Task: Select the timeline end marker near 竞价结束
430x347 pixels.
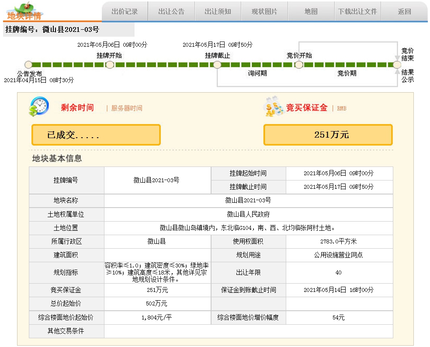Action: (x=397, y=65)
